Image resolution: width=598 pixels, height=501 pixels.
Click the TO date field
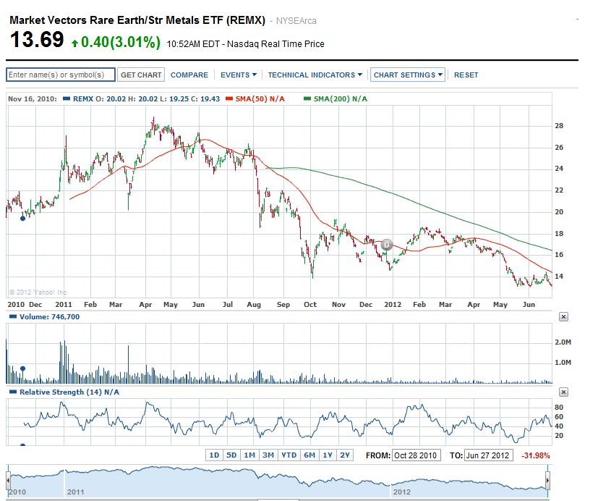point(488,455)
